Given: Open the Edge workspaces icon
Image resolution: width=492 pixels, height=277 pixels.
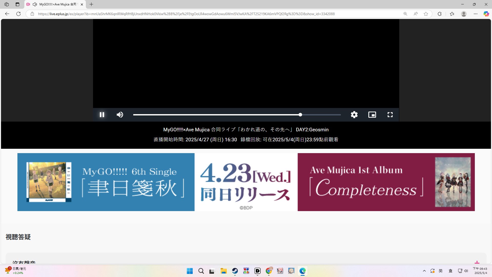Looking at the screenshot, I should pos(7,4).
